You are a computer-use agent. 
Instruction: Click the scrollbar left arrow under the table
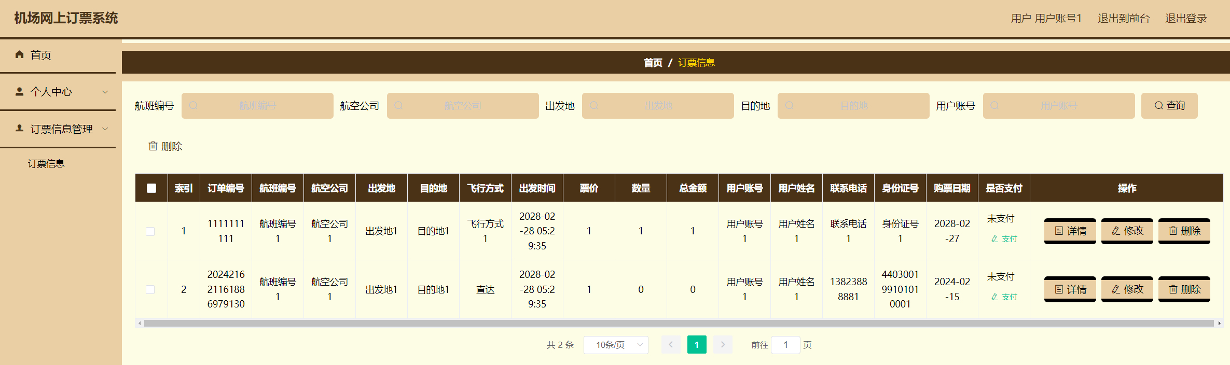[140, 324]
